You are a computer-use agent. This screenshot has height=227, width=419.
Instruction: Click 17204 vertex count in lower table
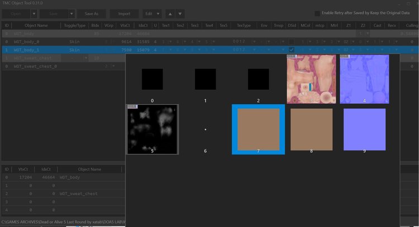click(x=26, y=177)
